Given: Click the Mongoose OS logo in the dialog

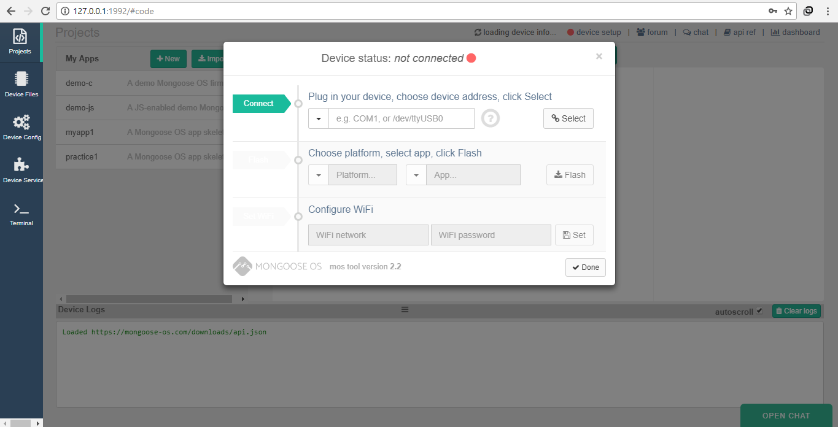Looking at the screenshot, I should click(x=242, y=266).
